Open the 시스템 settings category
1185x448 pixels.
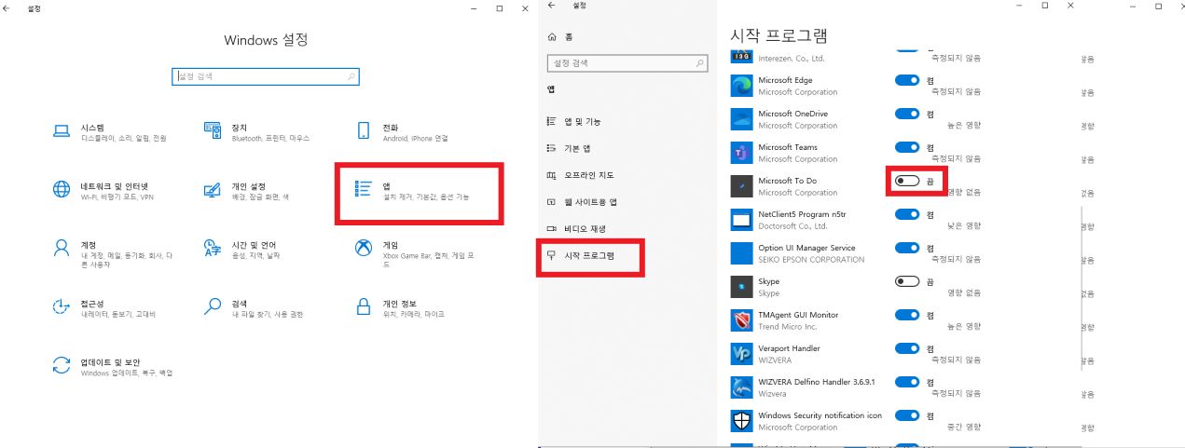(110, 132)
